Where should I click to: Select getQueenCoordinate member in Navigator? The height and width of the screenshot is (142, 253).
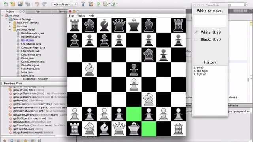click(x=40, y=115)
